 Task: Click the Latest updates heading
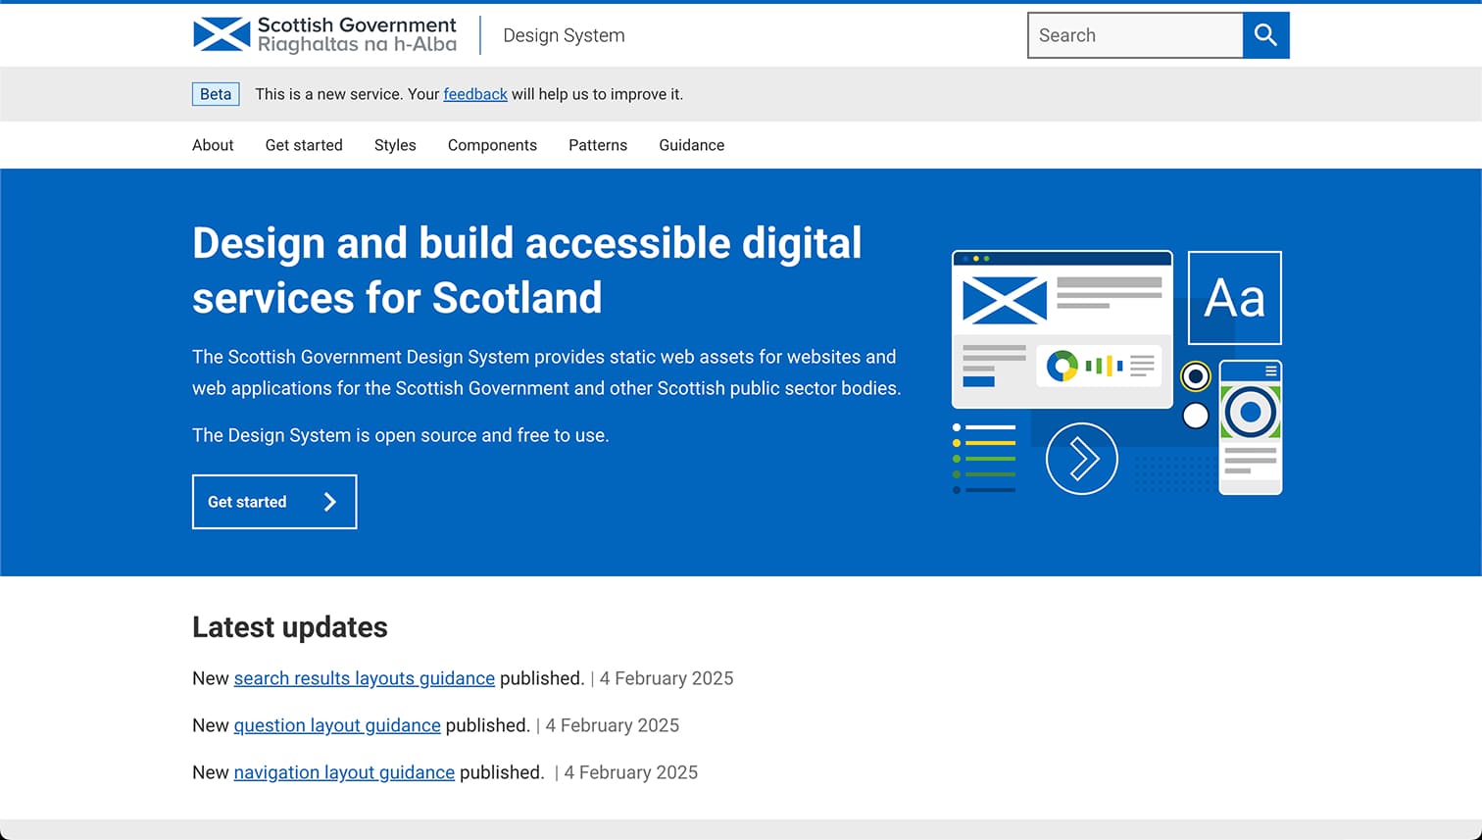click(x=290, y=627)
